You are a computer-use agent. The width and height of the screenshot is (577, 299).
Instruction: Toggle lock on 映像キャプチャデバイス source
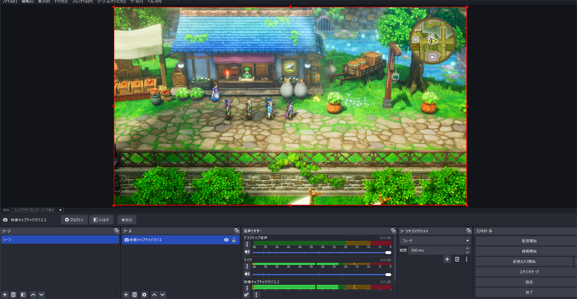pyautogui.click(x=234, y=240)
